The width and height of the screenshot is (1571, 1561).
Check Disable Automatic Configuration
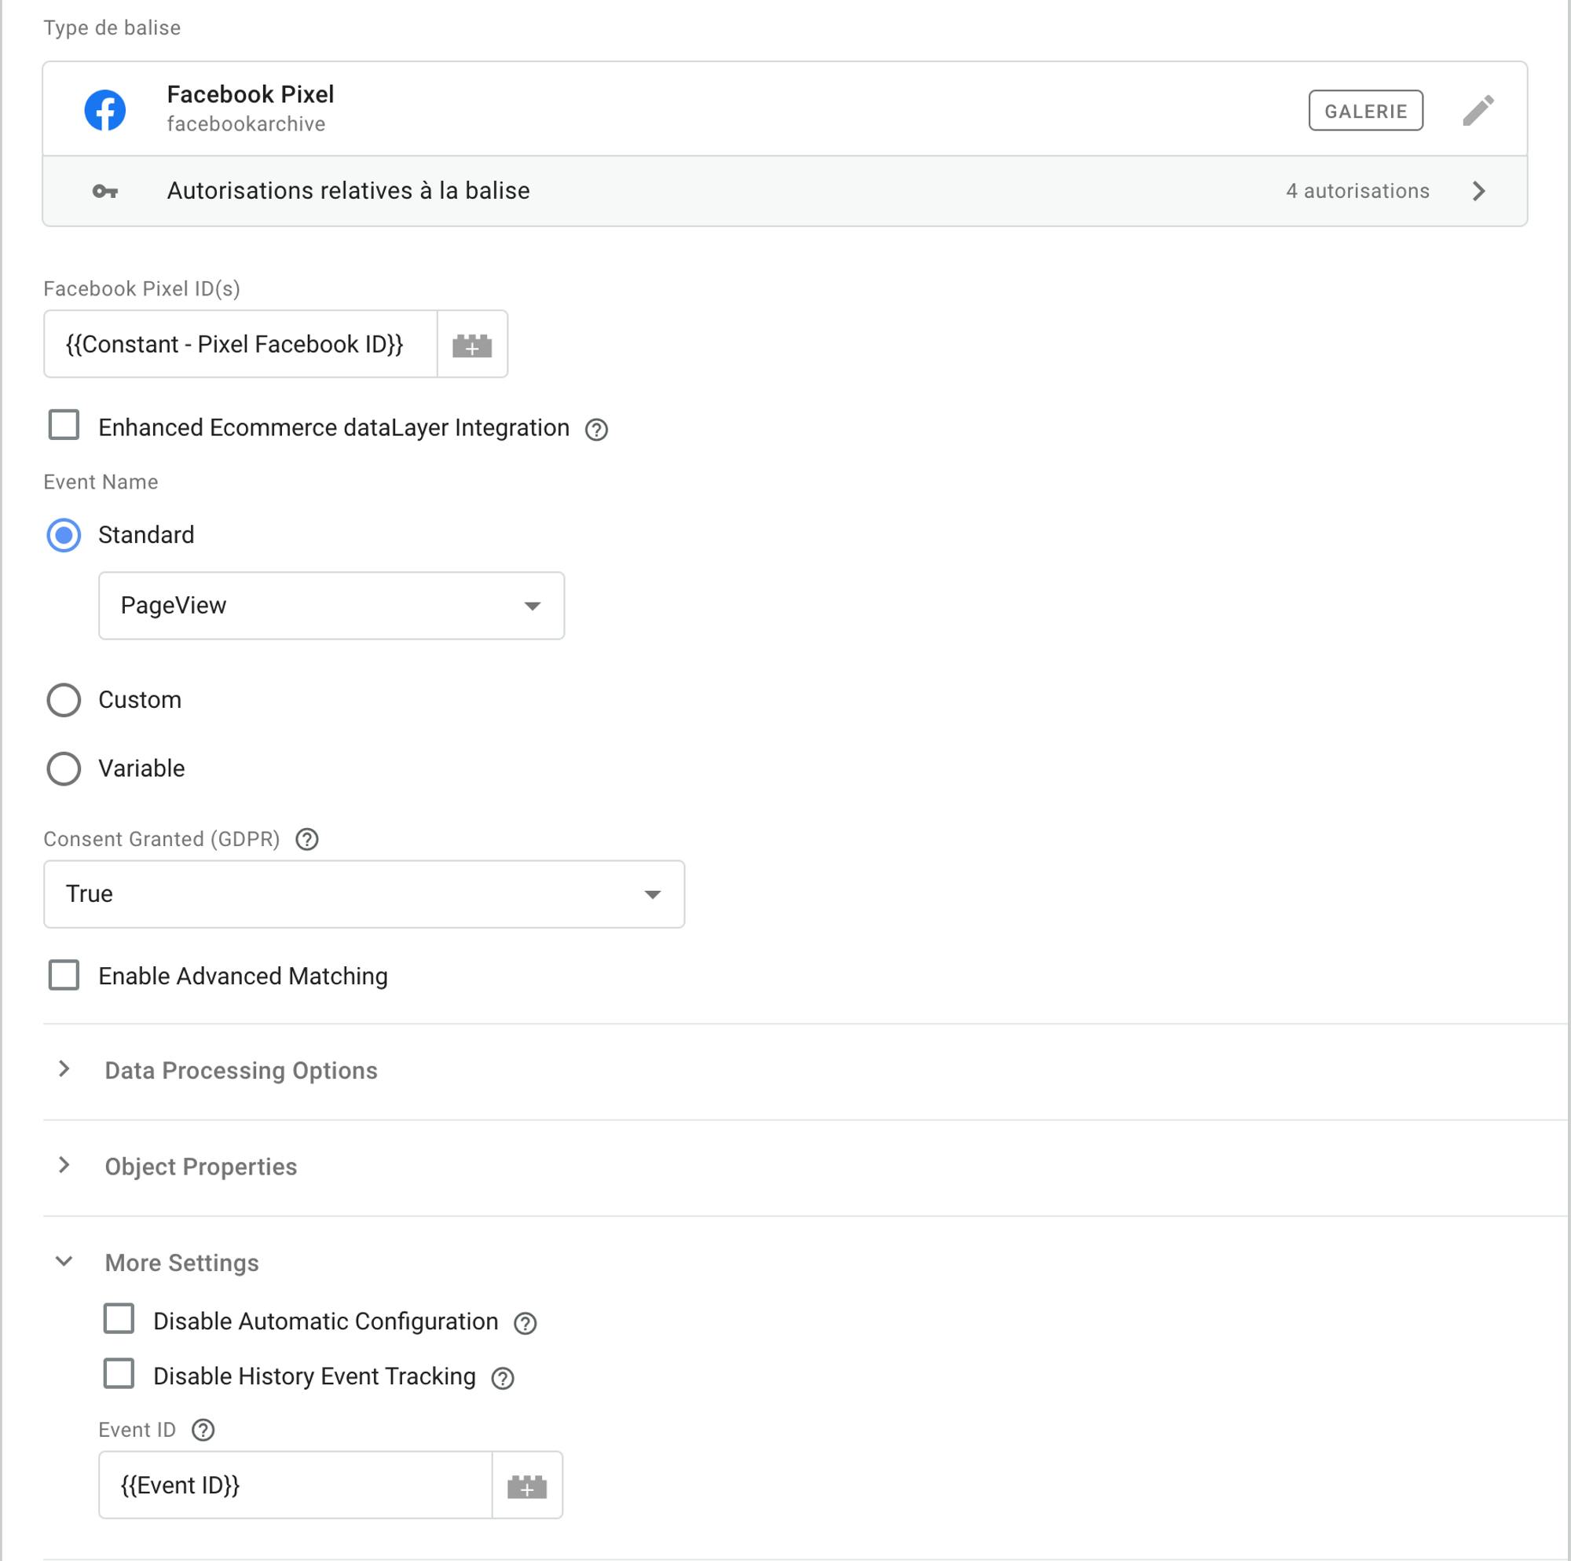click(119, 1318)
